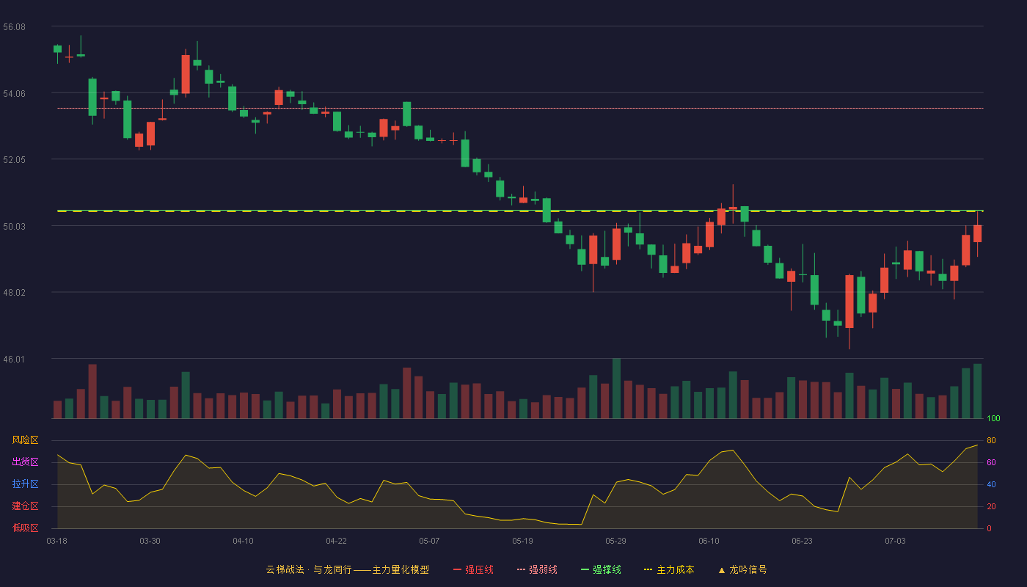The image size is (1027, 587).
Task: Click the 07-03 date axis label
Action: [895, 541]
